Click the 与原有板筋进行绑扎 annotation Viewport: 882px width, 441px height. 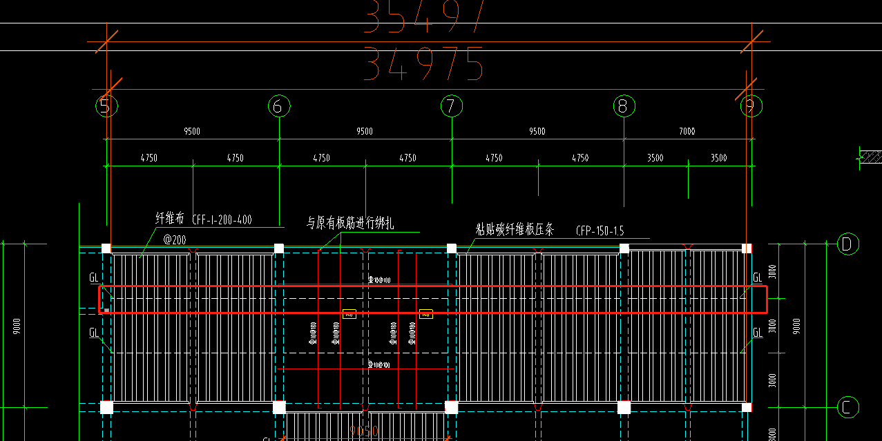350,223
